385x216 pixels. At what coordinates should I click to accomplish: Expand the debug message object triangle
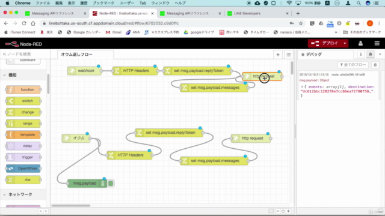(302, 86)
